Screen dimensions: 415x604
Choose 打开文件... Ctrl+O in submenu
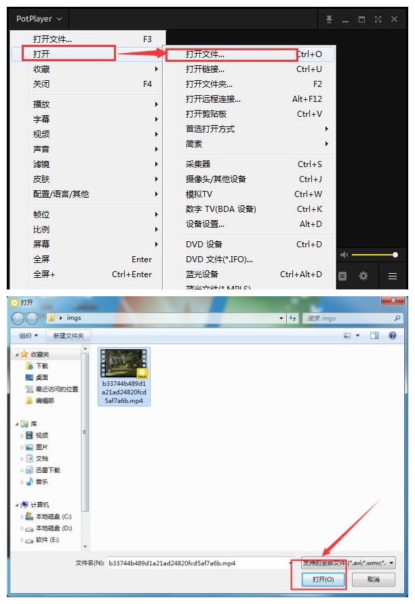coord(250,54)
